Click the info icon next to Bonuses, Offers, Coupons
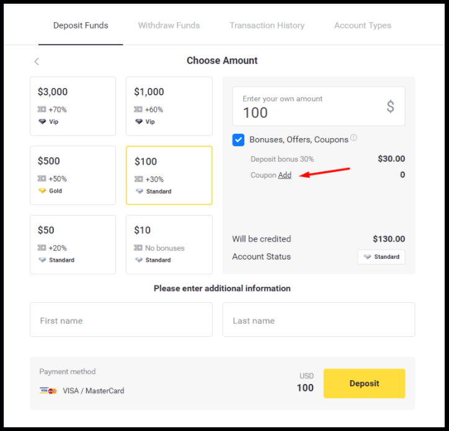 coord(353,138)
